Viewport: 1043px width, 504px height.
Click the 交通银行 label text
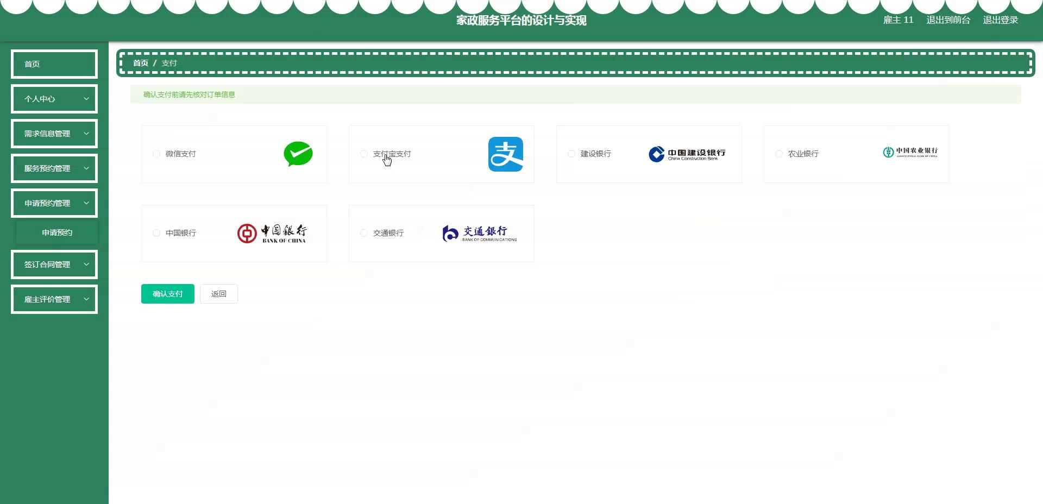click(x=388, y=233)
